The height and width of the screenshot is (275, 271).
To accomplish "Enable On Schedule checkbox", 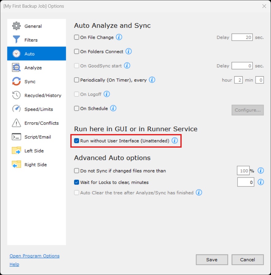I will point(77,108).
